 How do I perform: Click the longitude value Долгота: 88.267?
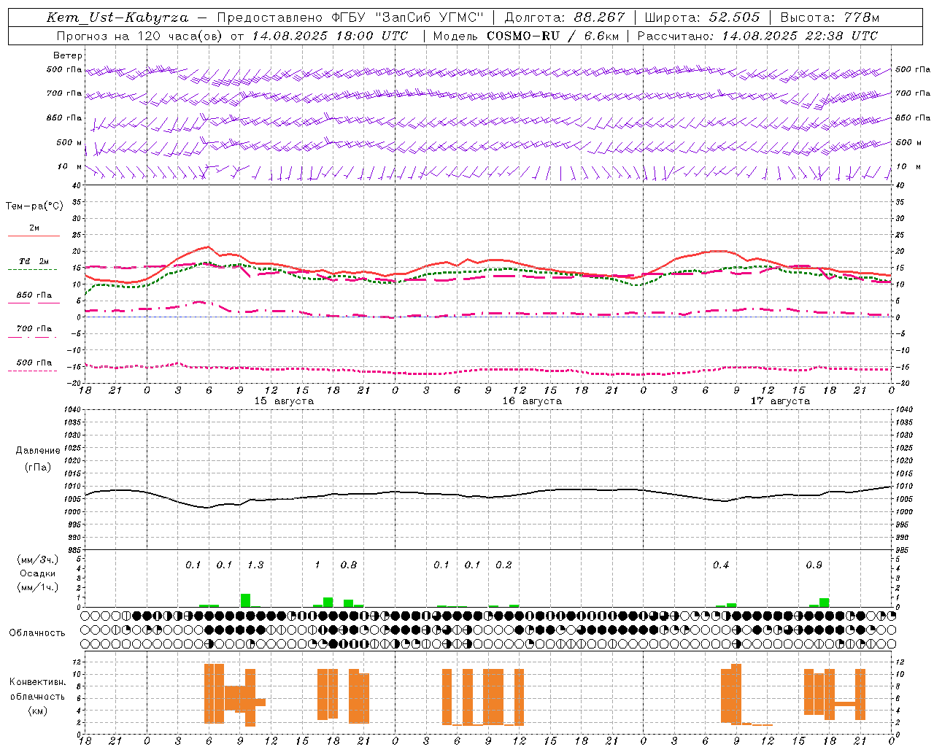click(565, 18)
